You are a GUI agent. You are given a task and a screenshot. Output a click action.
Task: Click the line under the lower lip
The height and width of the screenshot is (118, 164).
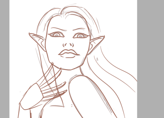(x=68, y=57)
